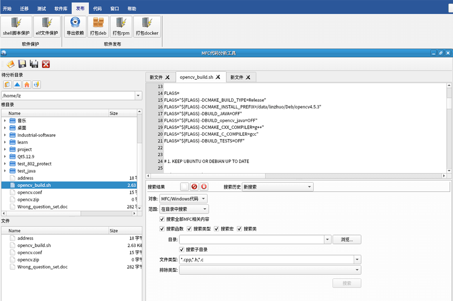Click the 搜索 search button
This screenshot has width=453, height=301.
point(347,283)
